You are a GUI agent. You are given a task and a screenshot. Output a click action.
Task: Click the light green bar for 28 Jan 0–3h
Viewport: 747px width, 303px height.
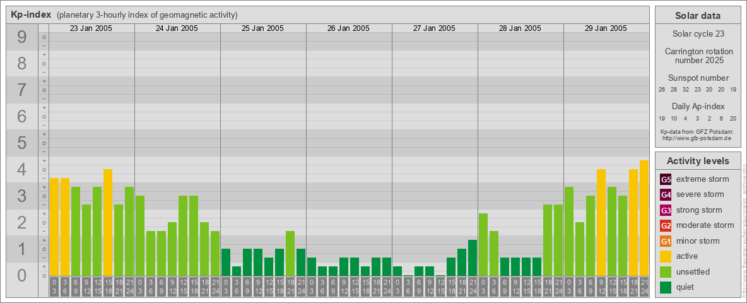click(483, 244)
